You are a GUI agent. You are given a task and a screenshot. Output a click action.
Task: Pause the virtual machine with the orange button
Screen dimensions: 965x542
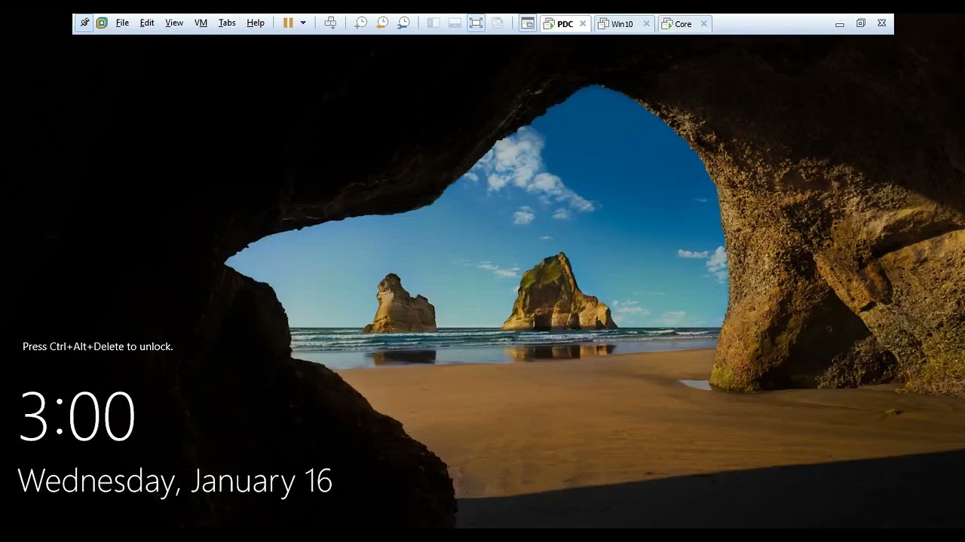(x=288, y=23)
